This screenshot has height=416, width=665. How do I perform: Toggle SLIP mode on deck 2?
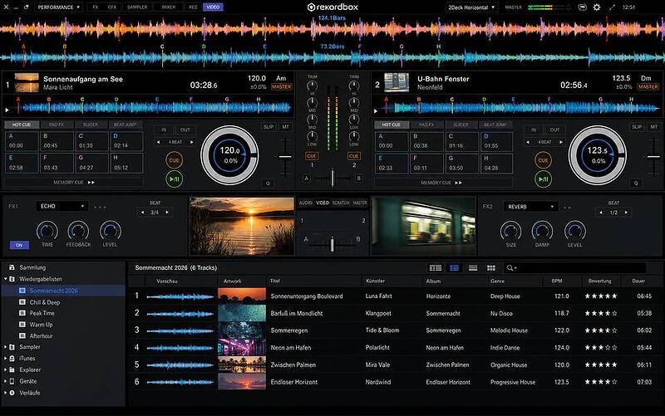click(637, 127)
